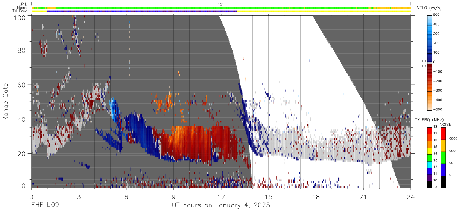This screenshot has width=462, height=213.
Task: Select the CPID value 151
Action: (x=221, y=4)
